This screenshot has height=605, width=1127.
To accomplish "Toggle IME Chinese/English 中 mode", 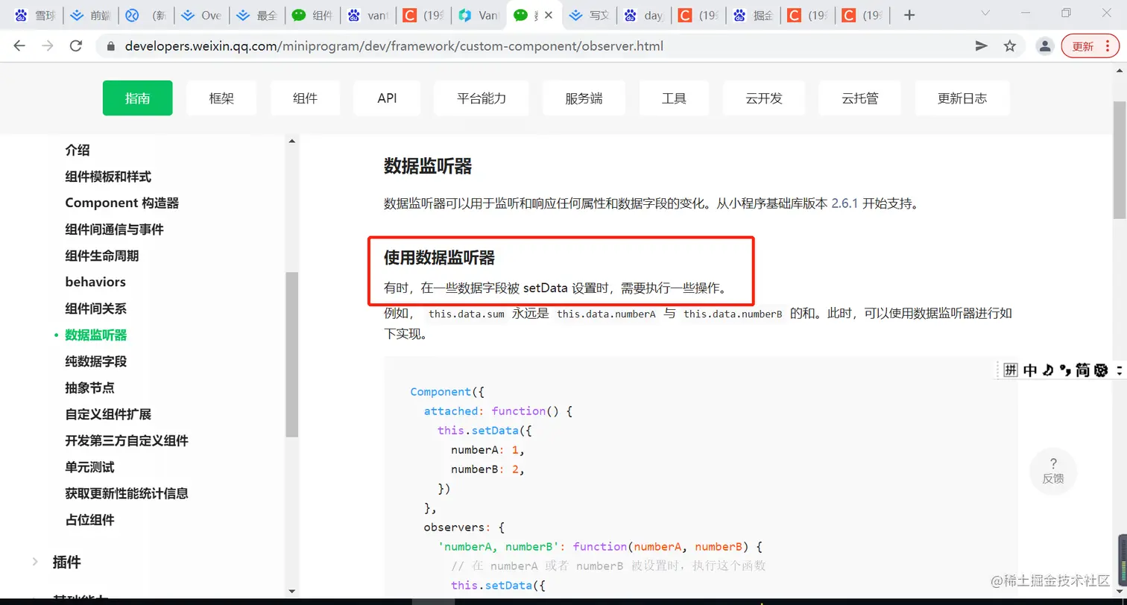I will [1030, 370].
